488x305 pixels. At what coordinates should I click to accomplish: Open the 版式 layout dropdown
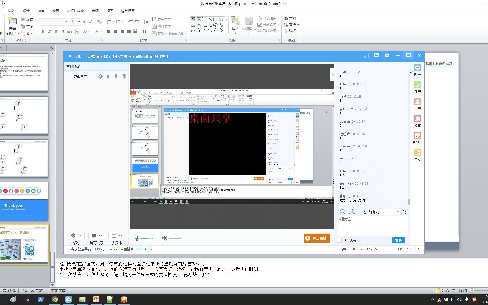pos(29,19)
